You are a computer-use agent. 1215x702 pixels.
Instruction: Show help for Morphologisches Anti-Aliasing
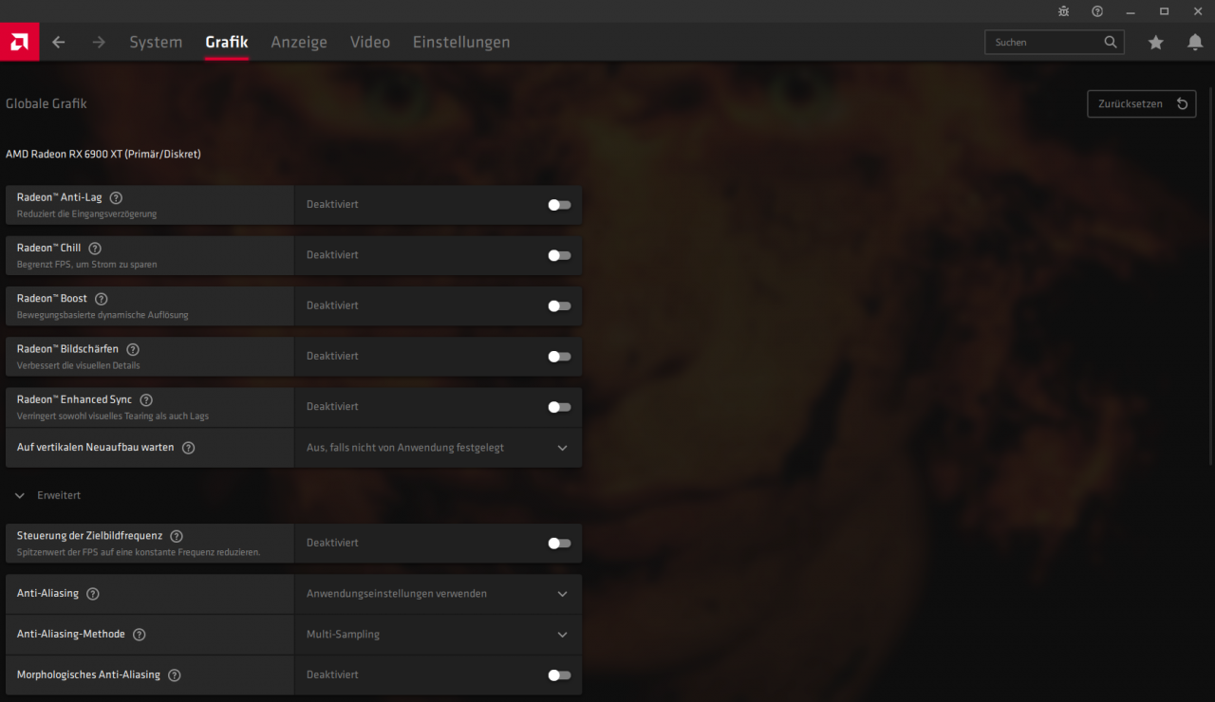coord(175,675)
